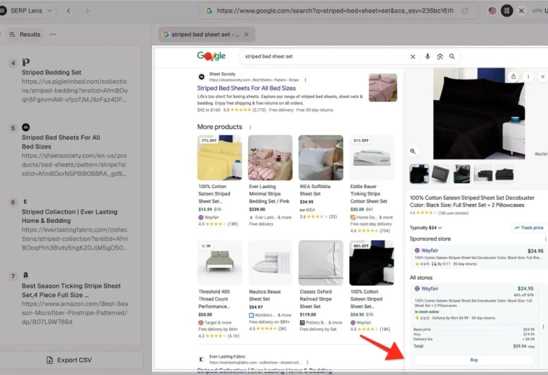Click the URL address bar
This screenshot has height=375, width=548.
(x=335, y=11)
